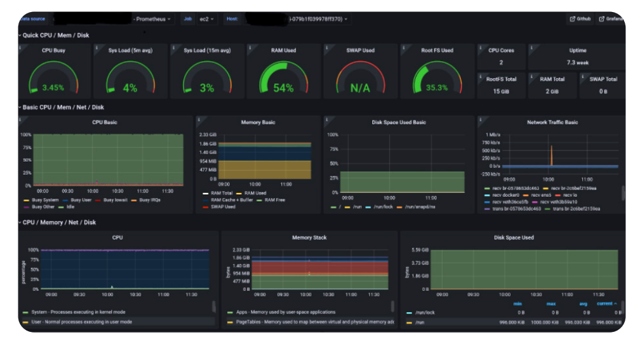640x344 pixels.
Task: Open the Job ec2 dropdown
Action: pyautogui.click(x=207, y=19)
